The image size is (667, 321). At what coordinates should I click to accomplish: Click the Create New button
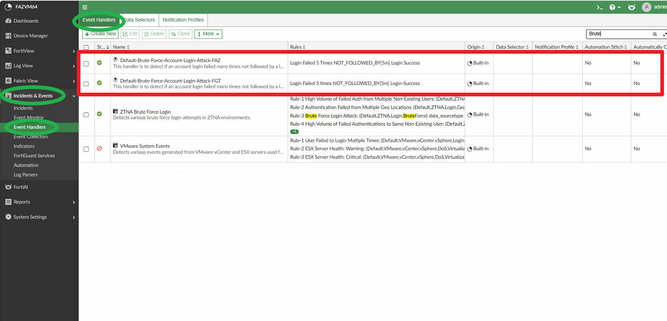click(x=100, y=34)
